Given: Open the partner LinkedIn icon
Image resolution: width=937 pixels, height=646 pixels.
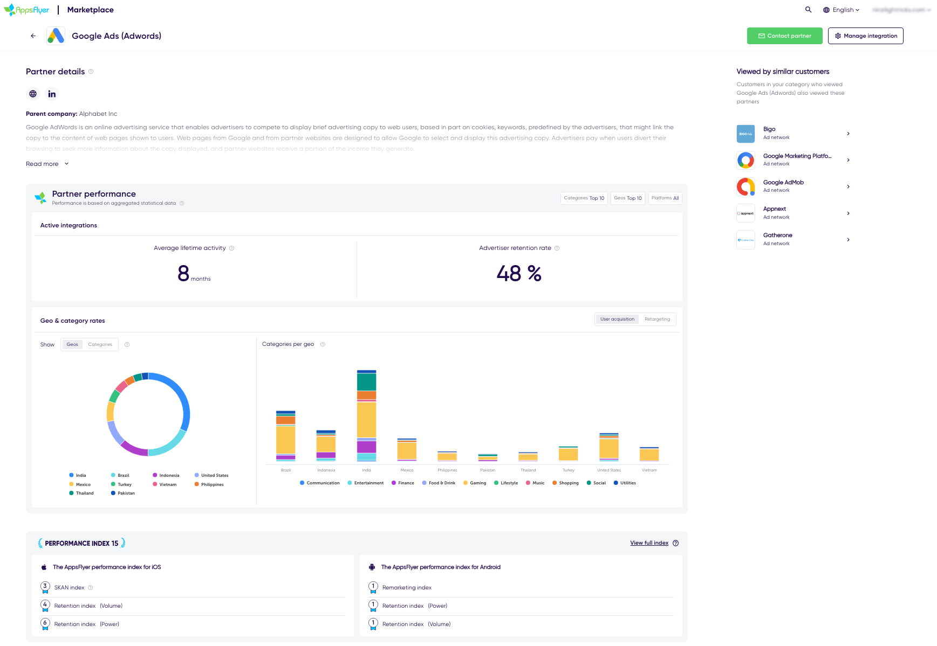Looking at the screenshot, I should (52, 94).
